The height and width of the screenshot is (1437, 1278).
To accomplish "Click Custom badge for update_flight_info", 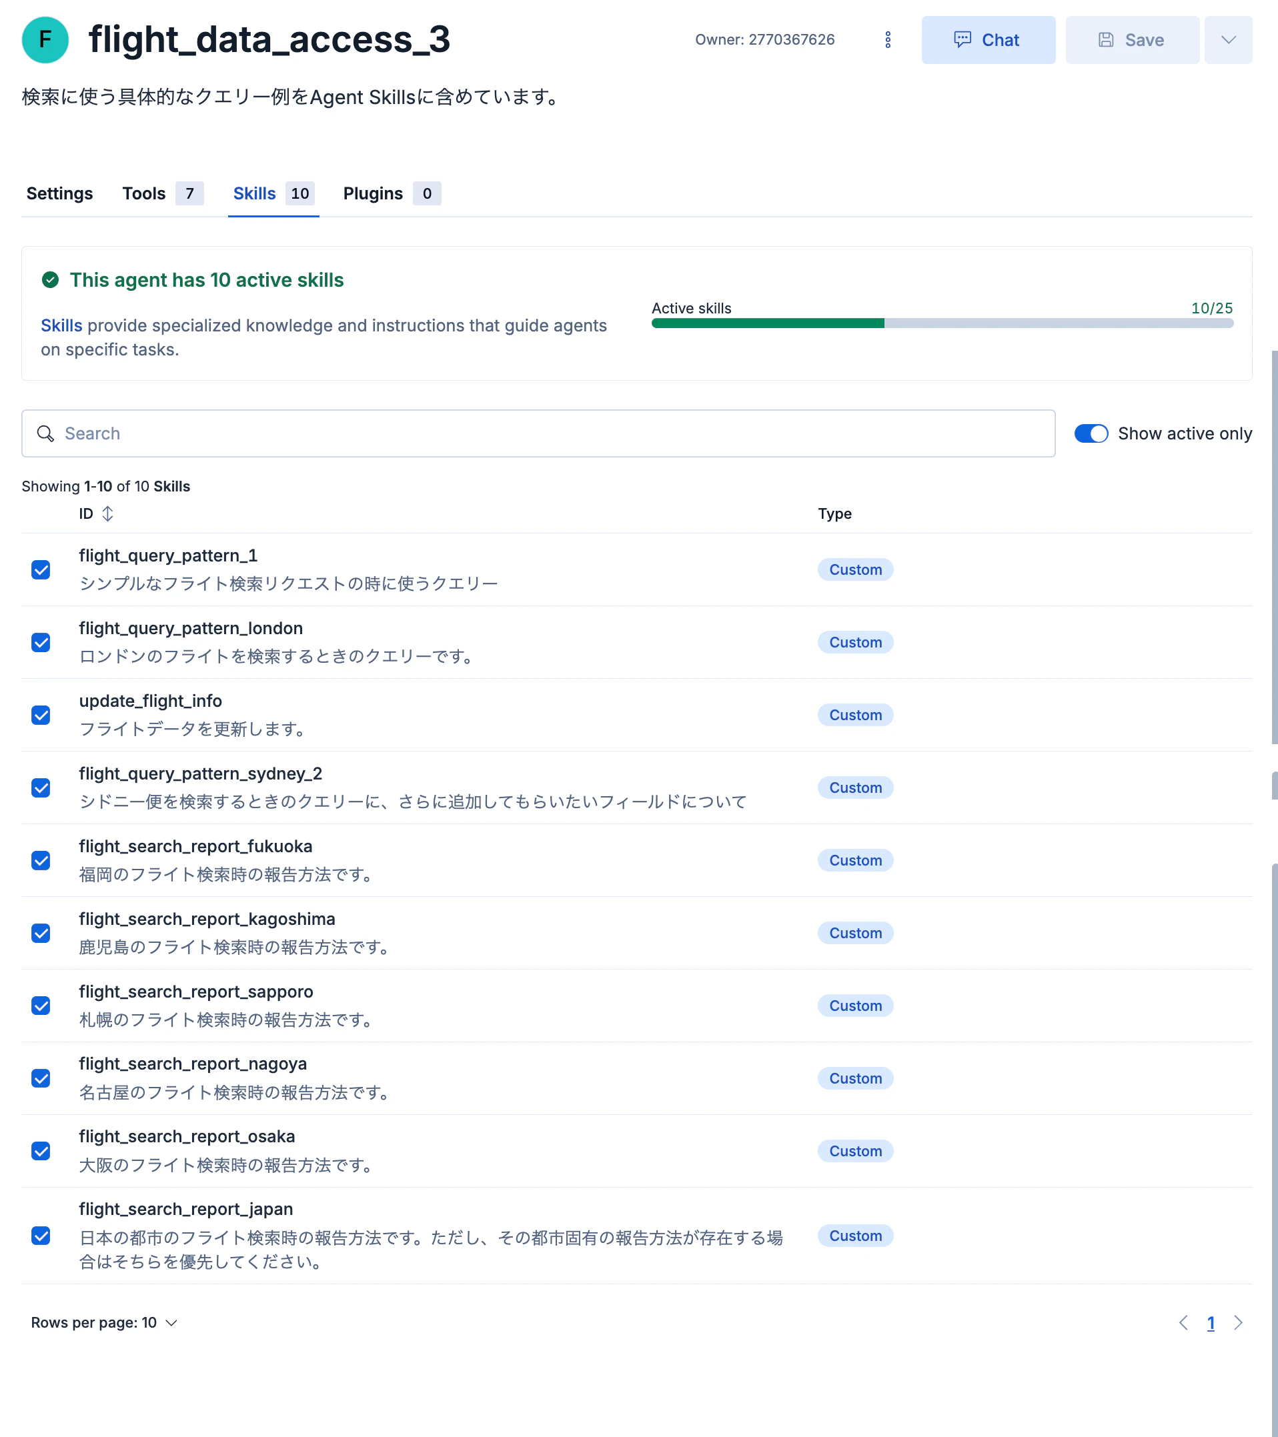I will (x=855, y=715).
